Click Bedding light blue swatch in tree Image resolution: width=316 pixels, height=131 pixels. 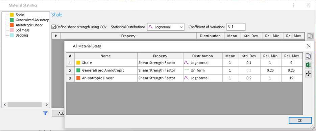click(x=12, y=35)
